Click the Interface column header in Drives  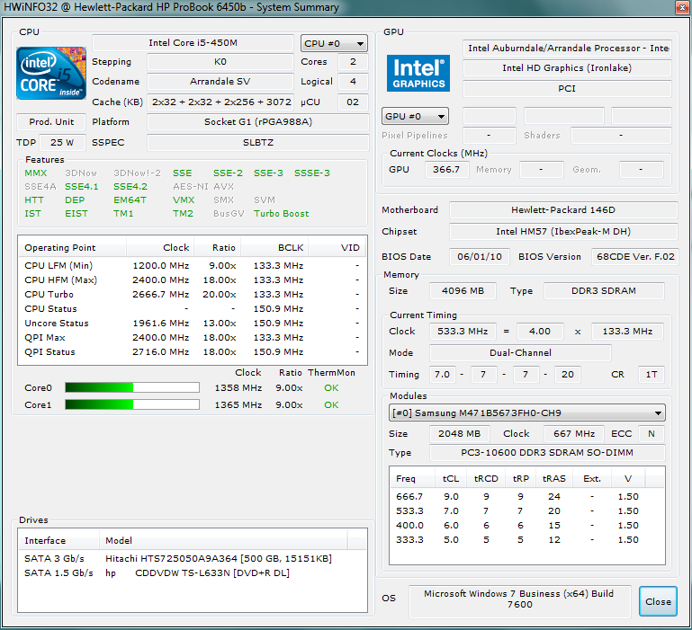pos(59,540)
